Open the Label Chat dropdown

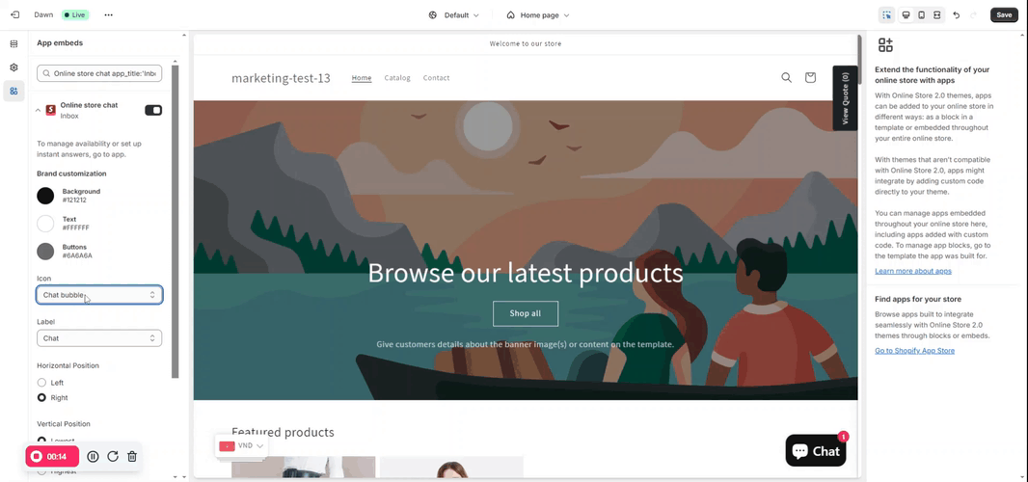(99, 338)
